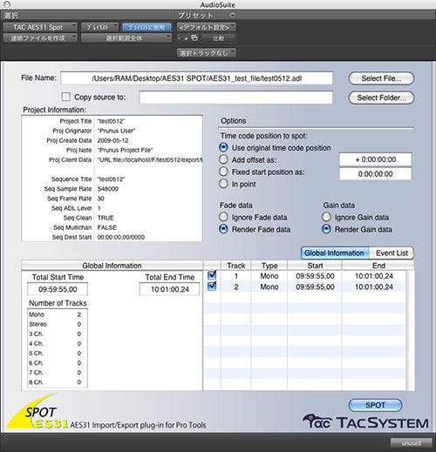This screenshot has height=452, width=436.
Task: Select Ignore Fade data
Action: tap(223, 217)
